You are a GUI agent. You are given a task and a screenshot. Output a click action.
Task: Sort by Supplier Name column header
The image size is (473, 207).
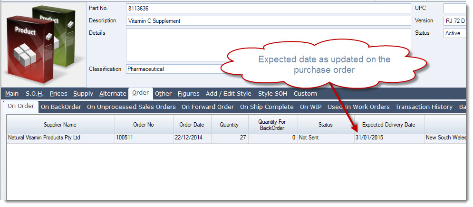pos(60,125)
